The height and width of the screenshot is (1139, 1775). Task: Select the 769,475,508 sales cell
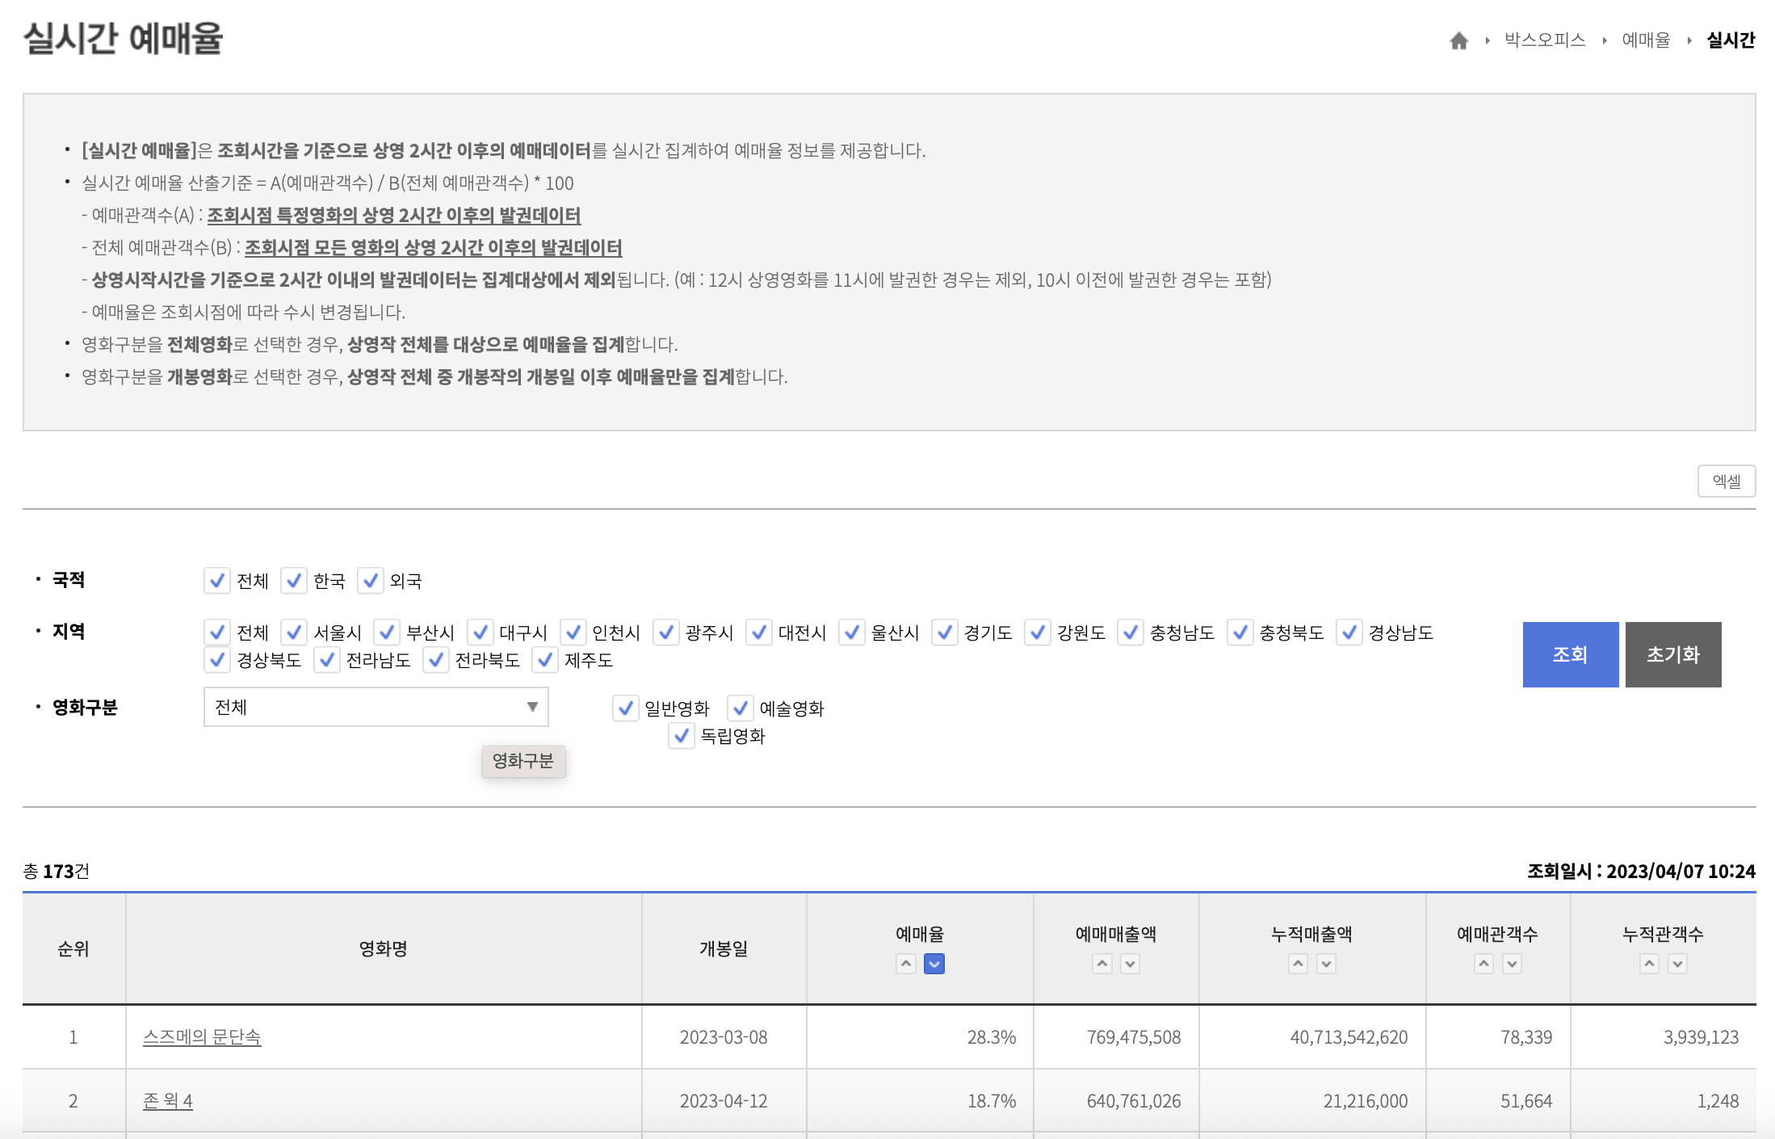(1116, 1037)
